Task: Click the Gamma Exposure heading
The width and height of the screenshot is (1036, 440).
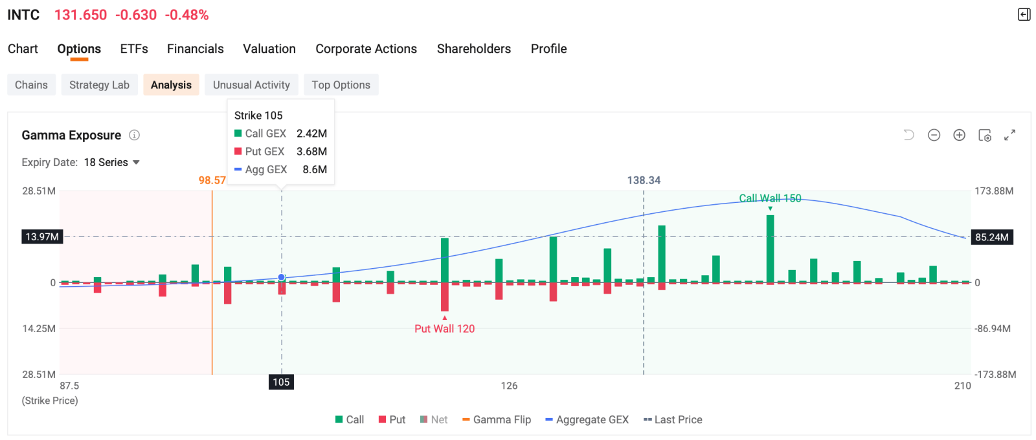Action: click(x=71, y=135)
